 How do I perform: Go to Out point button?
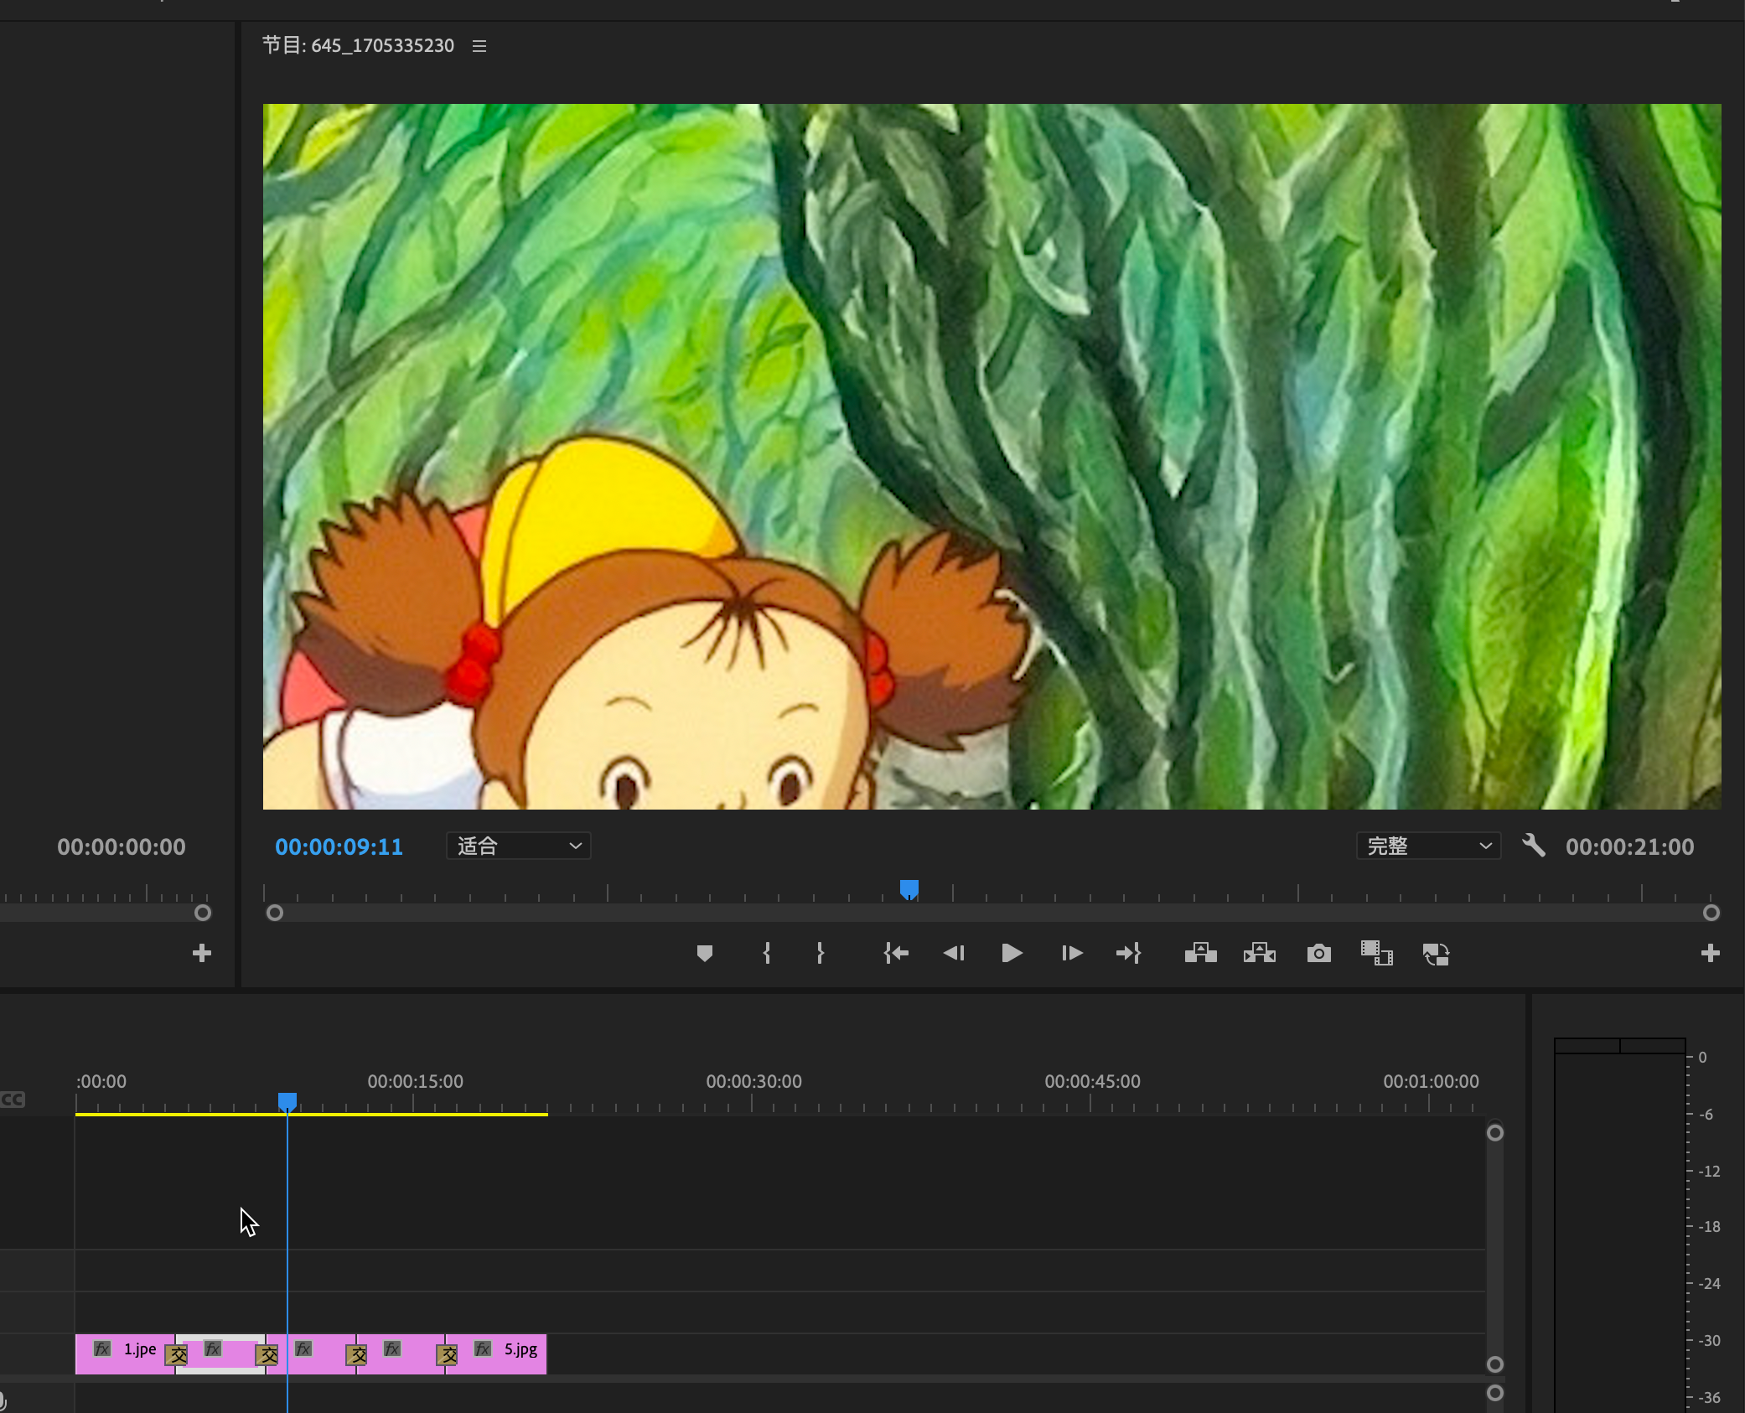coord(1128,953)
